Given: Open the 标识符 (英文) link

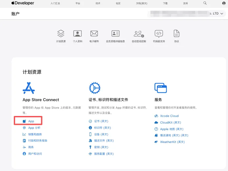Looking at the screenshot, I should click(103, 128).
